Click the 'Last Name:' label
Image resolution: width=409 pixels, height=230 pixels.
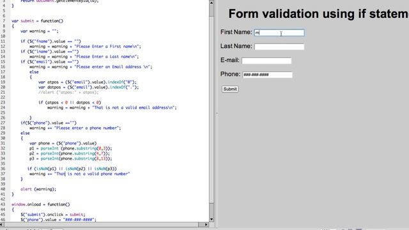[x=236, y=46]
